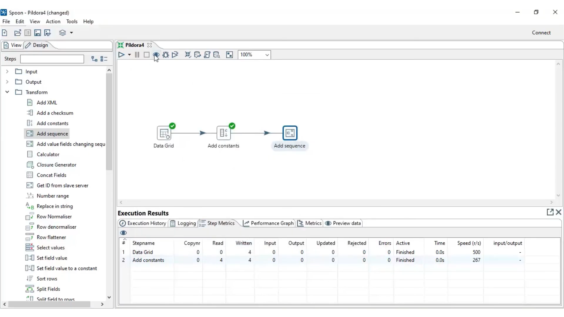Expand the Input category in steps tree
This screenshot has width=564, height=317.
pyautogui.click(x=7, y=71)
